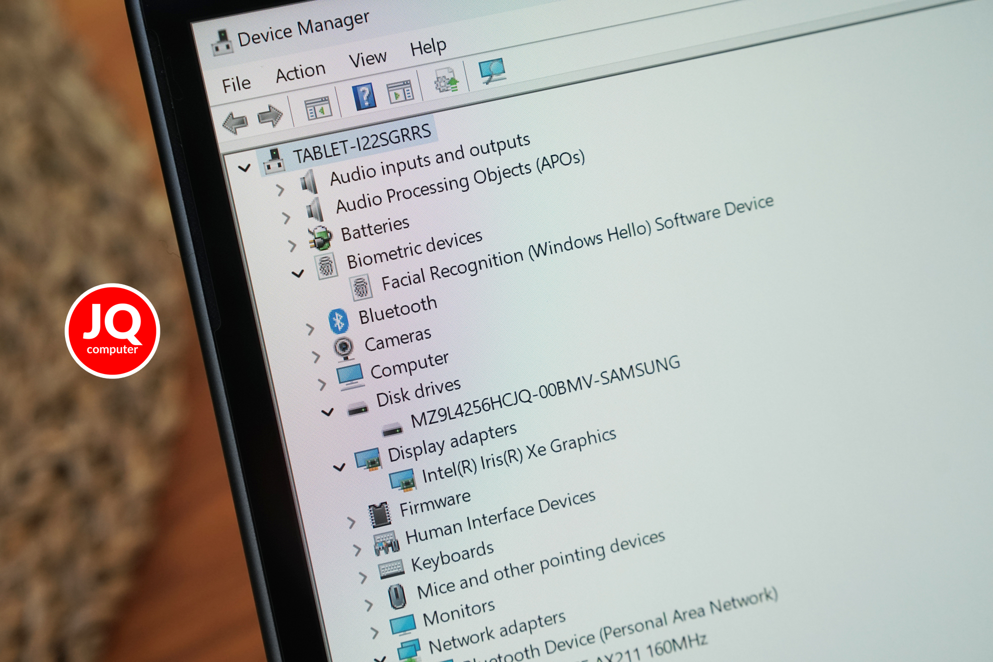
Task: Select the Network adapters label
Action: [497, 632]
